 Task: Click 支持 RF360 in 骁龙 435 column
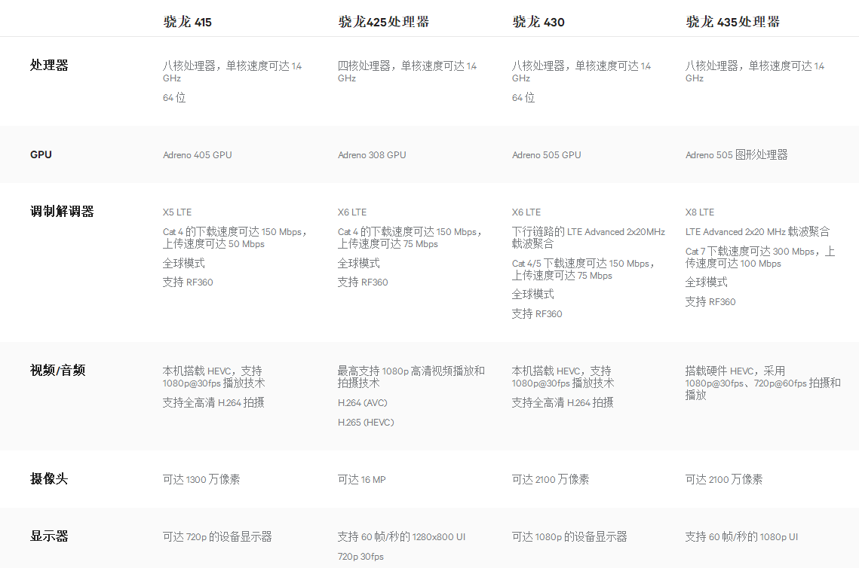click(x=710, y=302)
